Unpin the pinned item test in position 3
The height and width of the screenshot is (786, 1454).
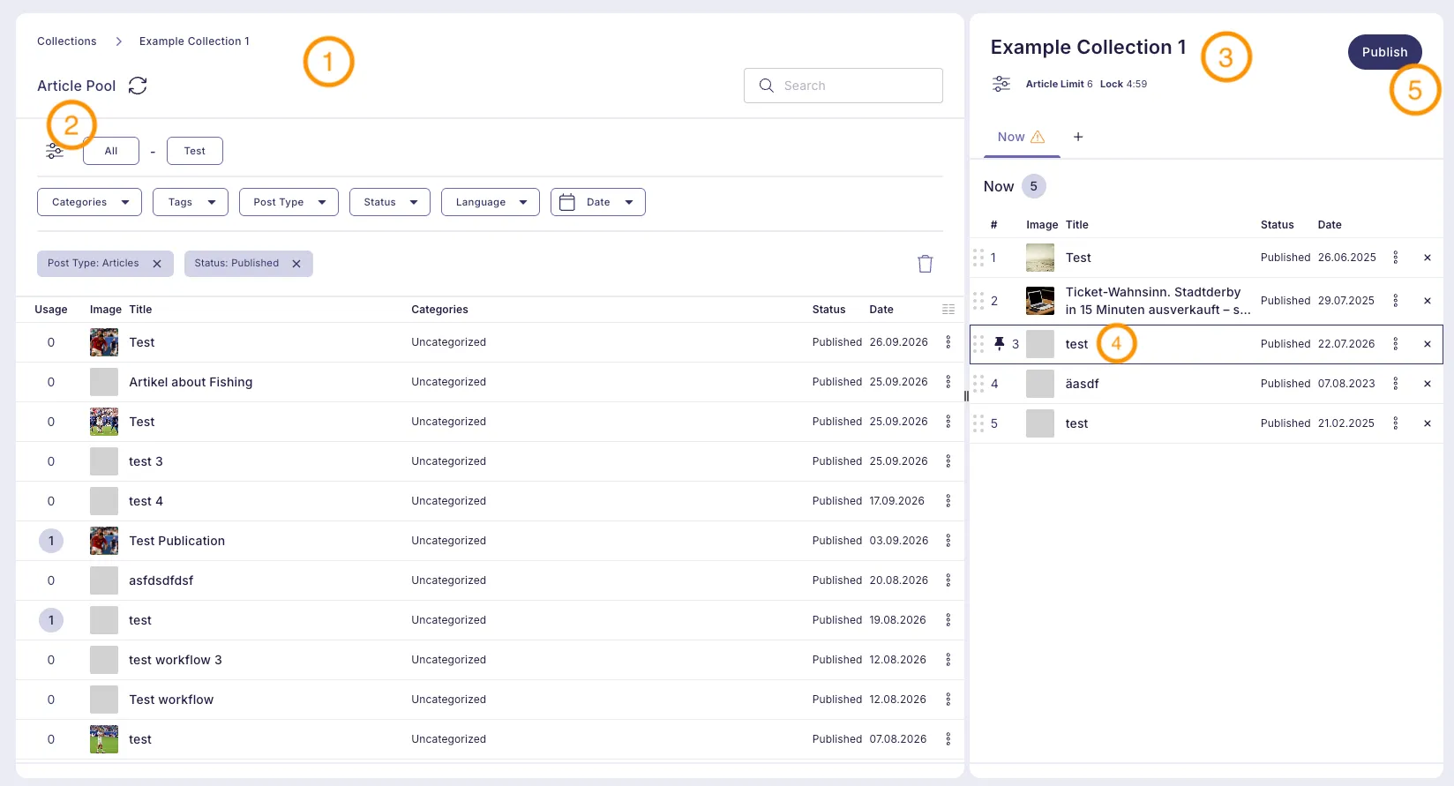point(1000,343)
